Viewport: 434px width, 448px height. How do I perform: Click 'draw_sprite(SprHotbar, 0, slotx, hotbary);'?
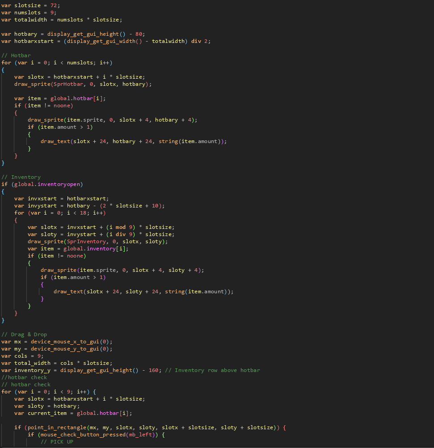(x=83, y=84)
